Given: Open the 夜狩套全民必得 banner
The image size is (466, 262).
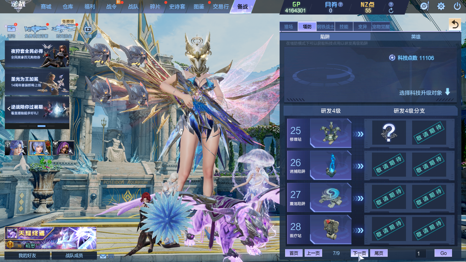Looking at the screenshot, I should click(x=37, y=54).
